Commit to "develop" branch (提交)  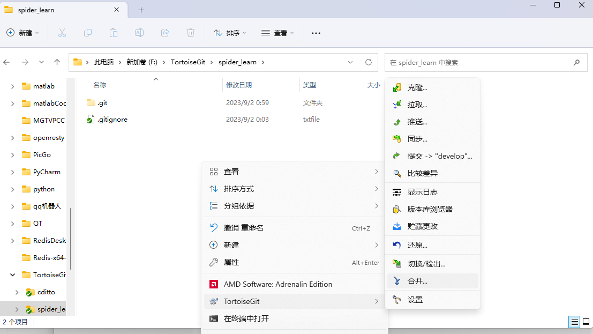tap(432, 156)
